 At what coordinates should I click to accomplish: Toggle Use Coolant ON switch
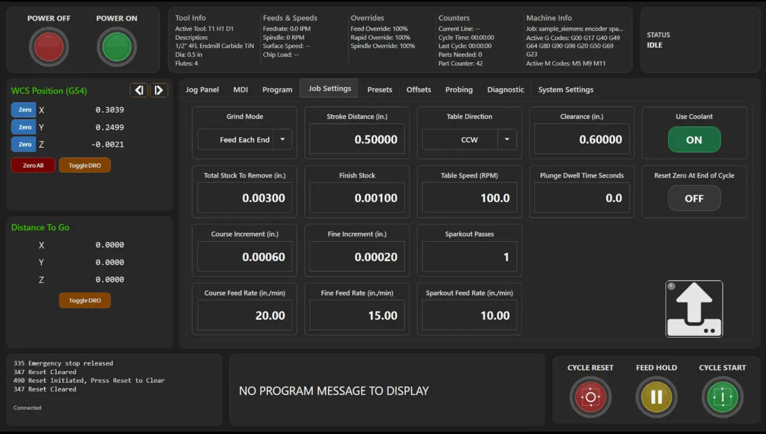694,140
